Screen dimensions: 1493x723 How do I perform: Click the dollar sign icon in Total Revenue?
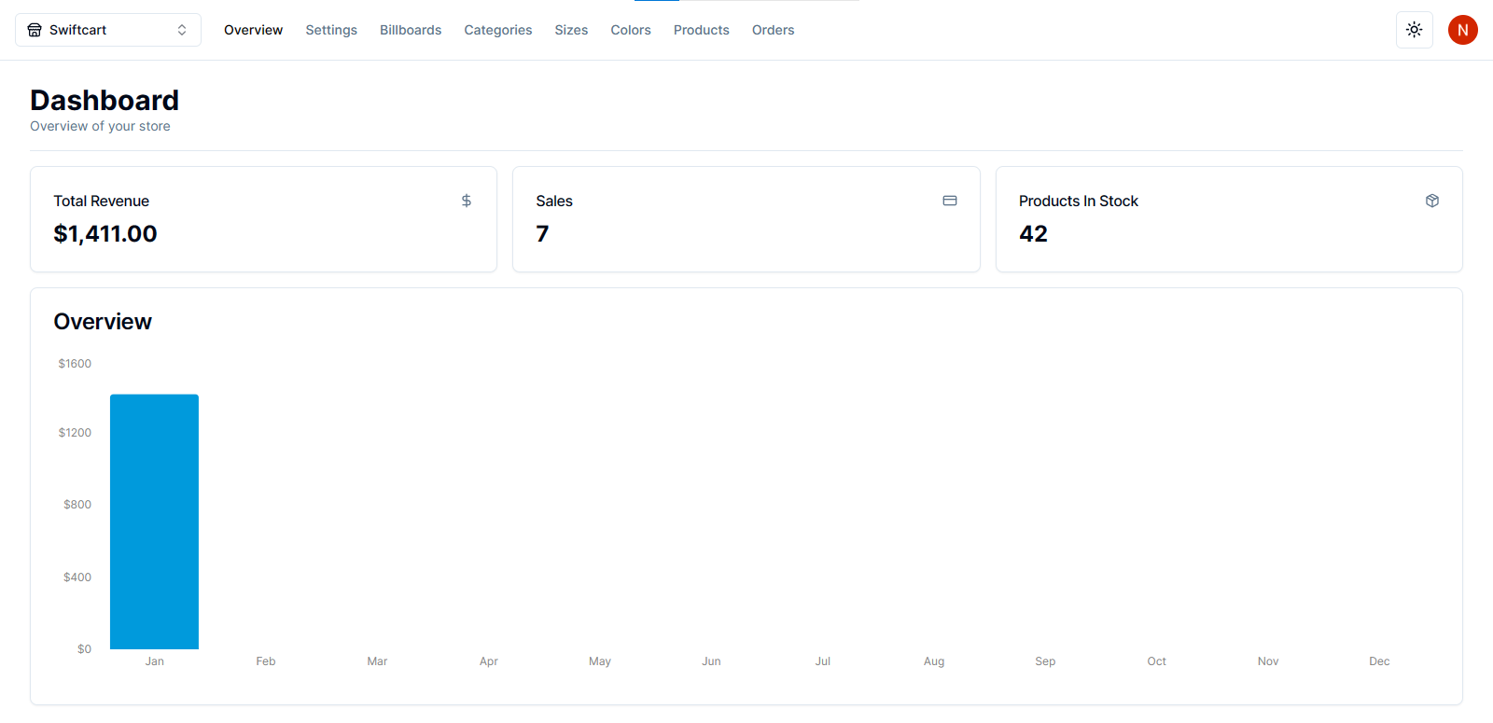click(467, 201)
